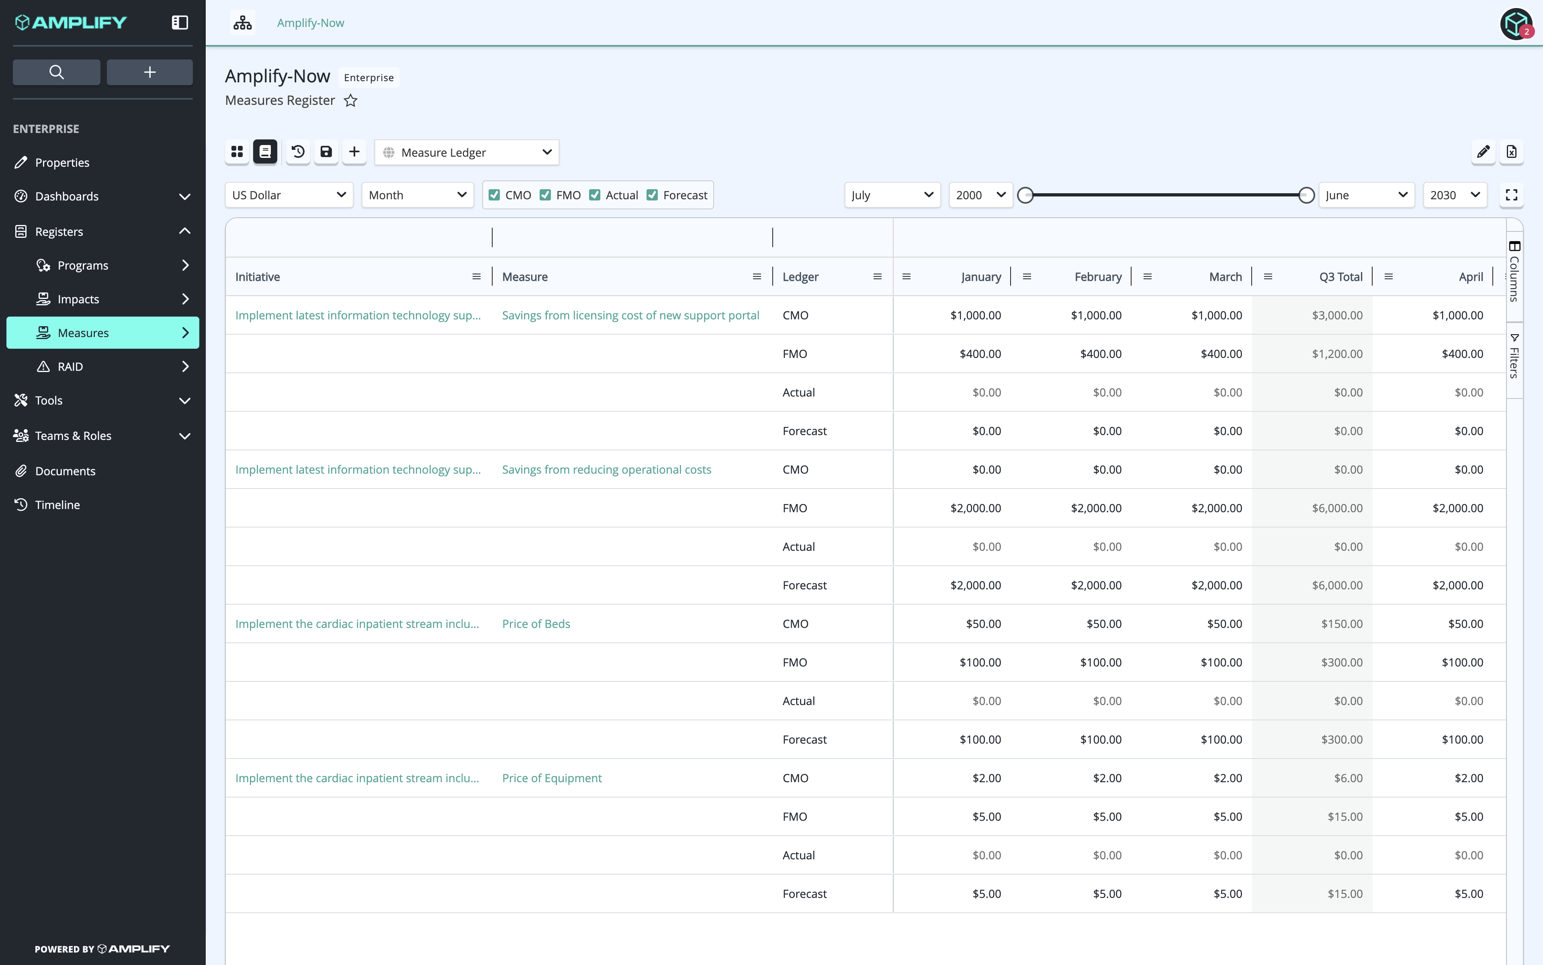Uncheck the Forecast checkbox
This screenshot has height=965, width=1543.
coord(653,195)
